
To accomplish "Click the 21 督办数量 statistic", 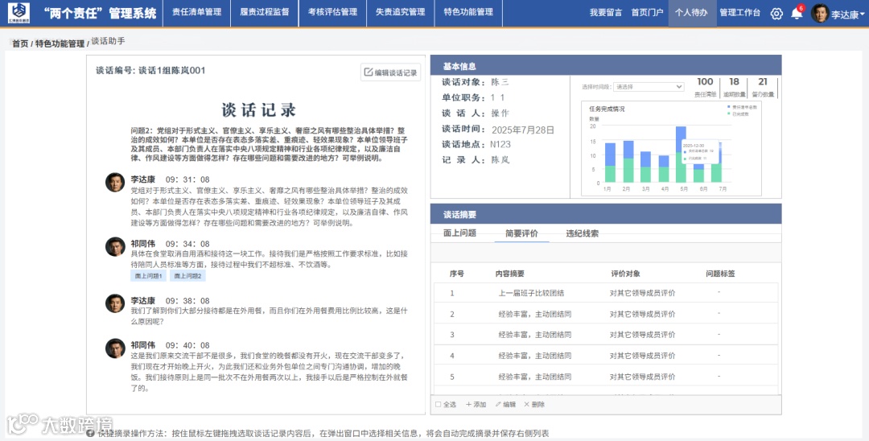I will [x=763, y=88].
